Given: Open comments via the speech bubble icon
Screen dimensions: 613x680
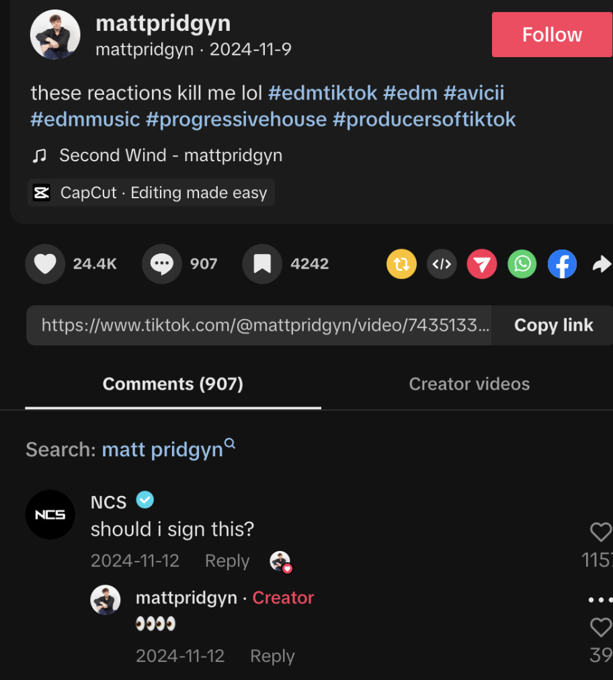Looking at the screenshot, I should click(x=161, y=264).
